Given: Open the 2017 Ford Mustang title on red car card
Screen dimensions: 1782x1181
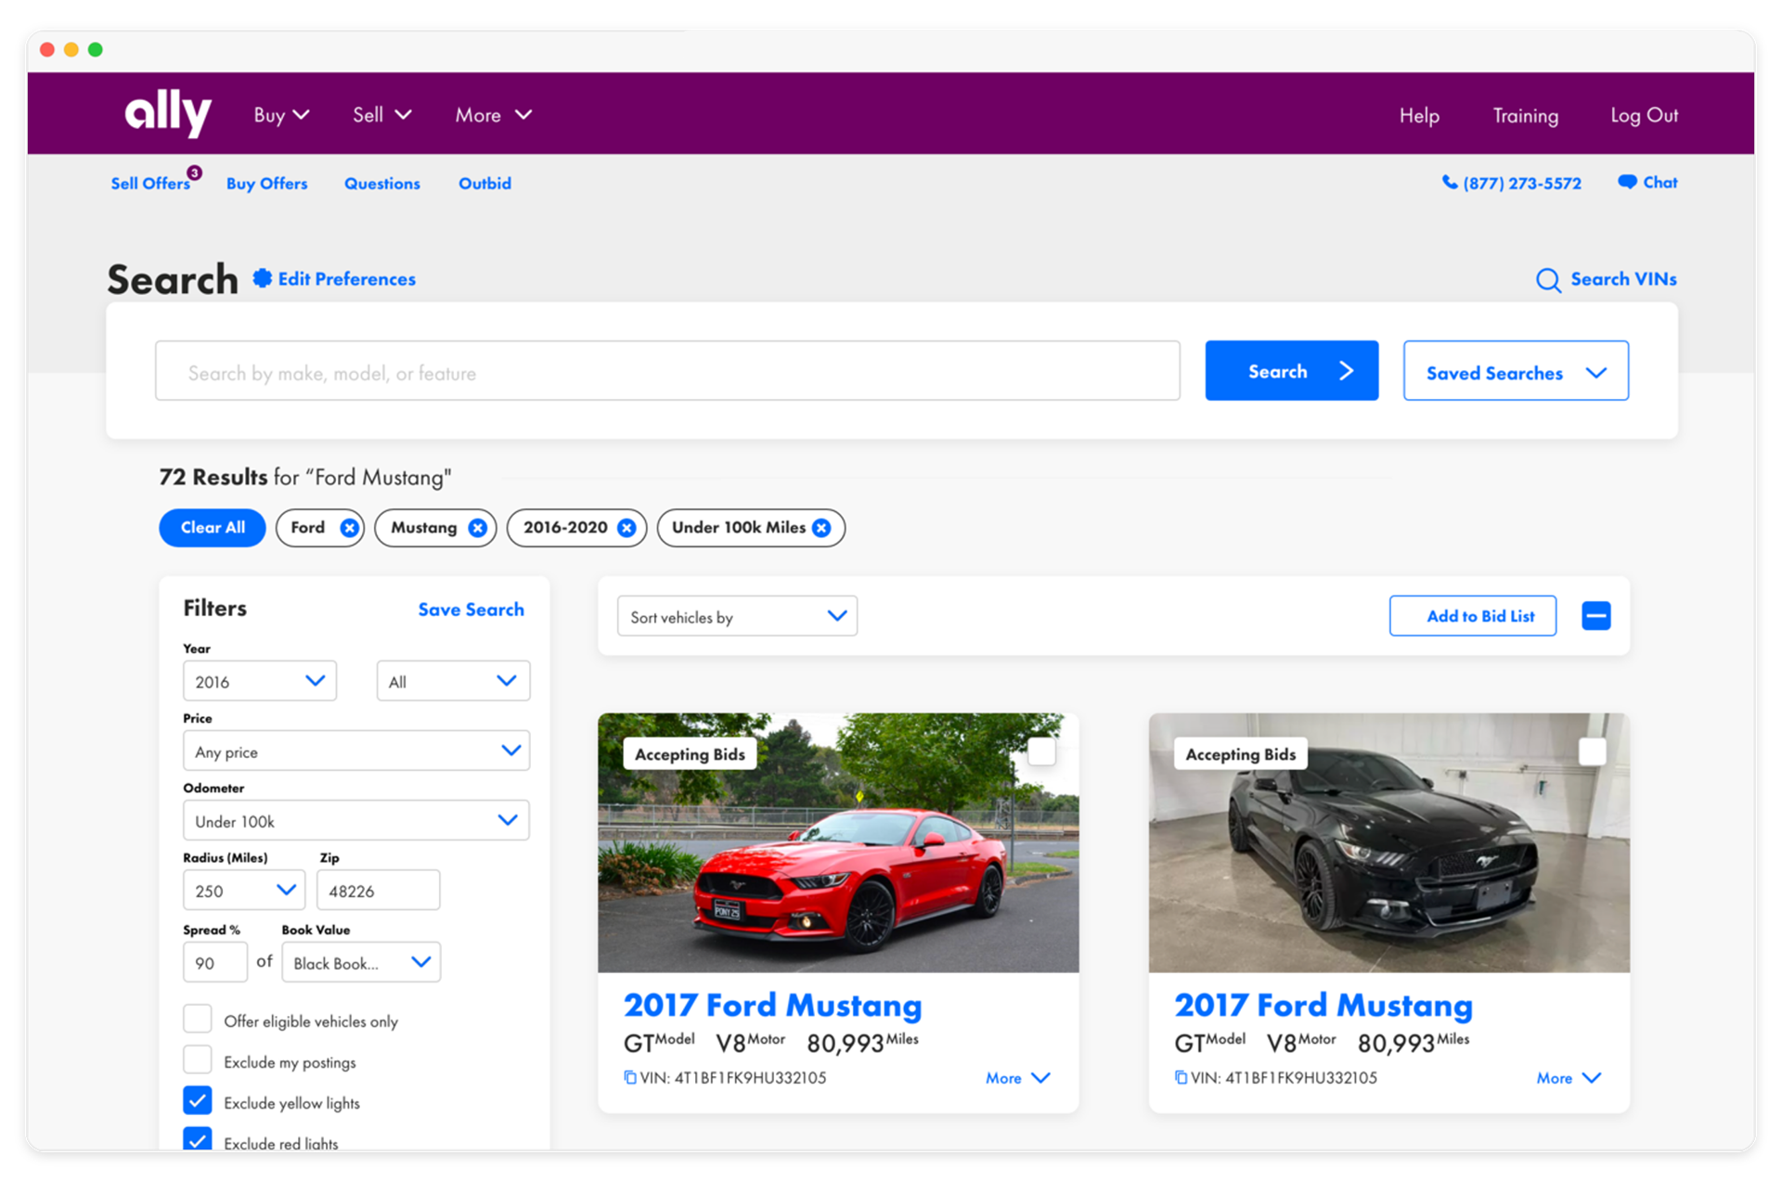Looking at the screenshot, I should click(x=773, y=1006).
